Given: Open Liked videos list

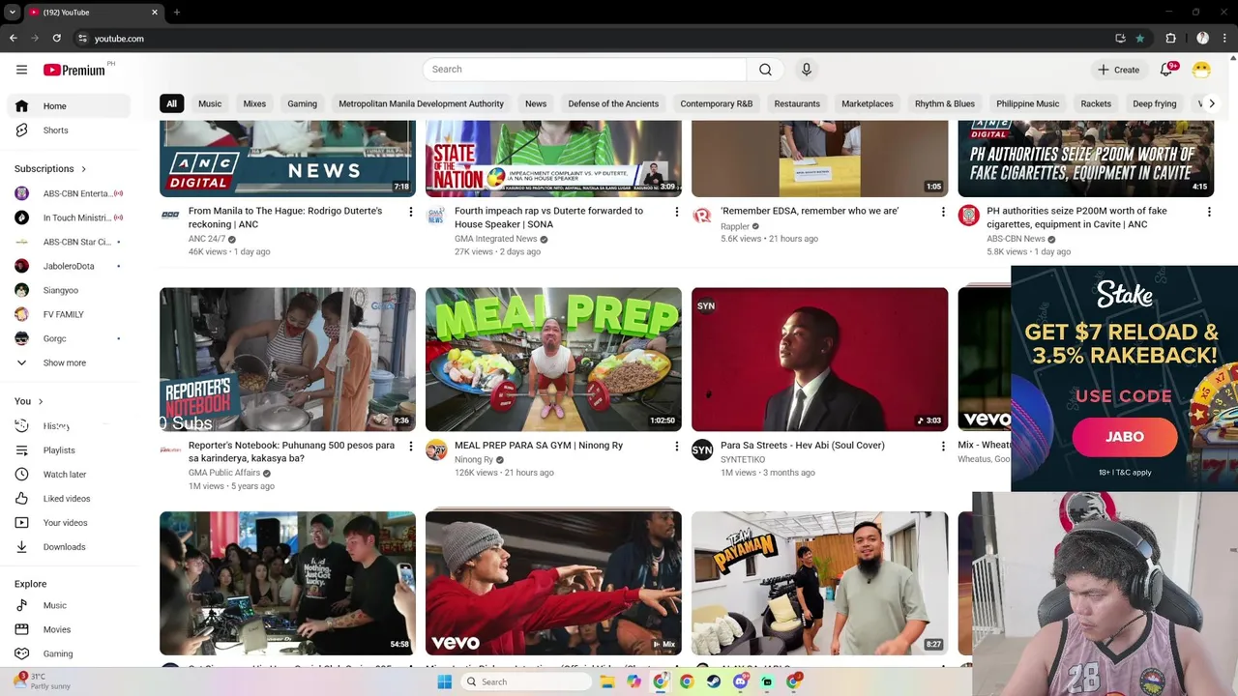Looking at the screenshot, I should [68, 499].
